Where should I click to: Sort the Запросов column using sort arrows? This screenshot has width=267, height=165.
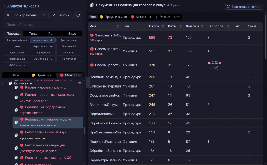click(228, 26)
